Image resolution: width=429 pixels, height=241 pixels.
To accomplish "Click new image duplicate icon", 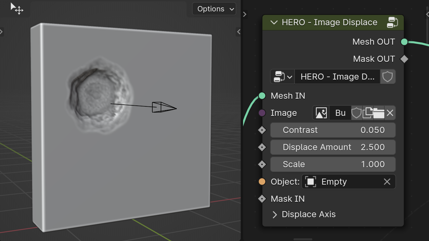I will [367, 113].
